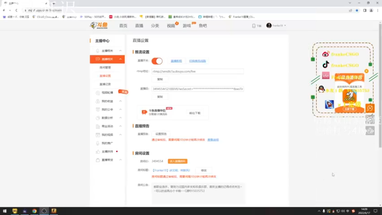Click inside the rtmp地址 input field
Viewport: 382px width, 215px height.
tap(198, 71)
